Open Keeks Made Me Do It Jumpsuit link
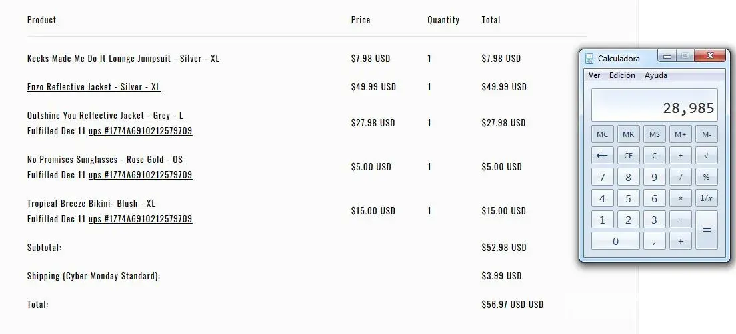The height and width of the screenshot is (334, 736). (123, 59)
